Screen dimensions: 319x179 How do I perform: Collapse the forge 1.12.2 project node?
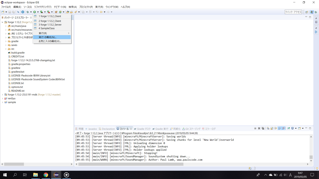coord(2,22)
